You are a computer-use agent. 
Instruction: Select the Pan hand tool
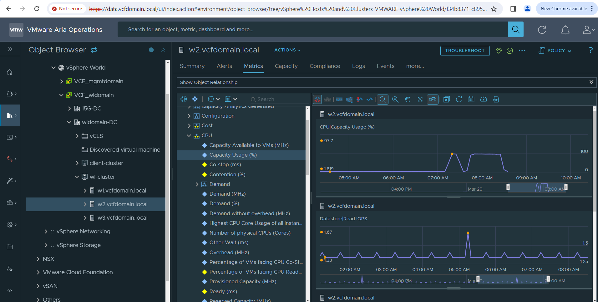408,100
